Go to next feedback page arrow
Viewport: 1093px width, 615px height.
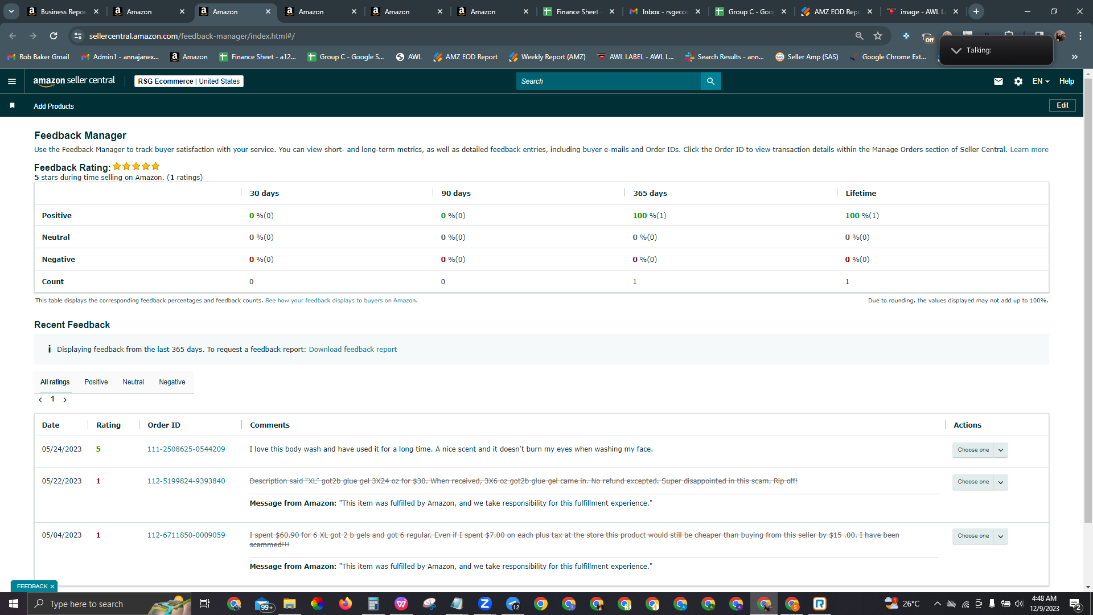[x=65, y=400]
